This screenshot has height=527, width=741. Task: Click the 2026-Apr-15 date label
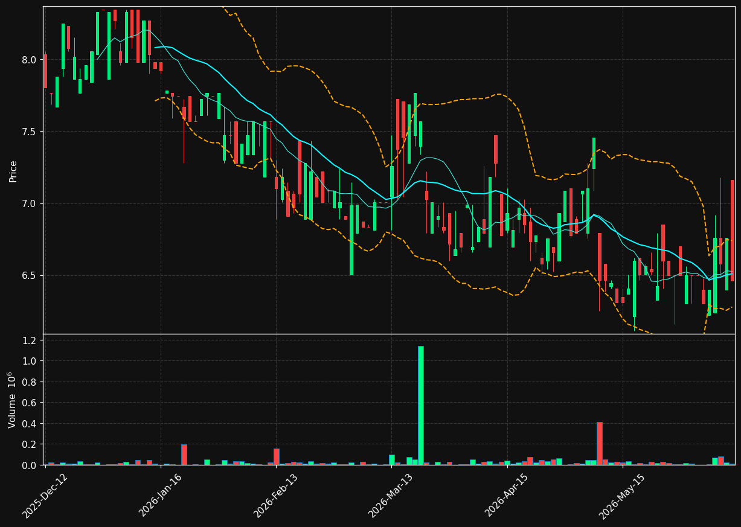click(506, 496)
